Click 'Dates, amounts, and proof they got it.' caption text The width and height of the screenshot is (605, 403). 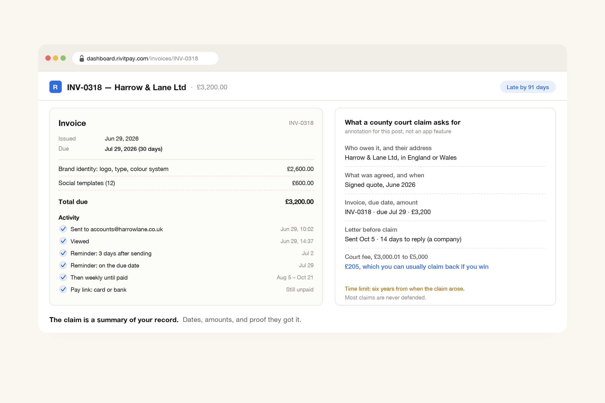pos(242,319)
